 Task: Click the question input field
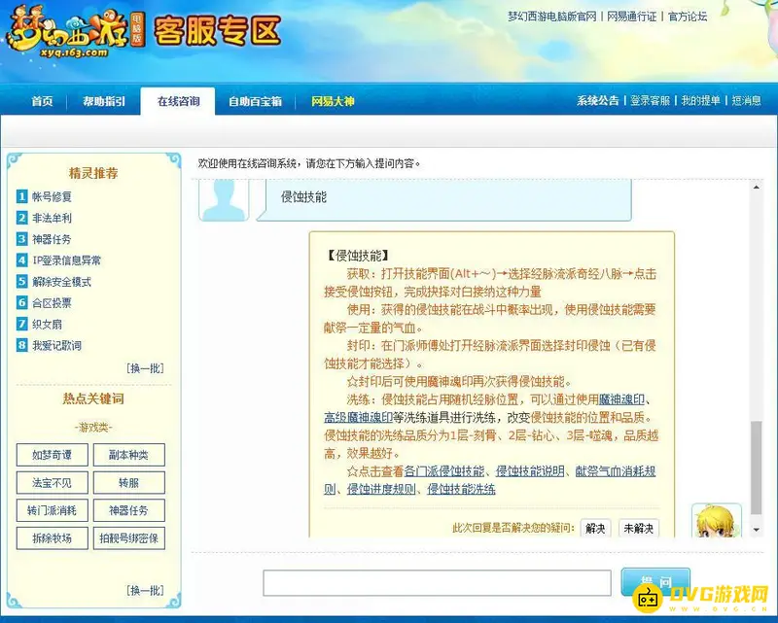(437, 583)
